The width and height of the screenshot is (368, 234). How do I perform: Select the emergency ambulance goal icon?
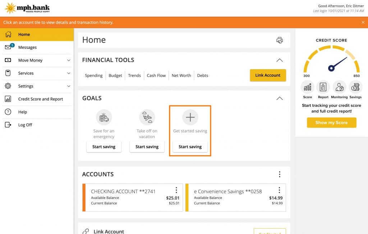[104, 117]
